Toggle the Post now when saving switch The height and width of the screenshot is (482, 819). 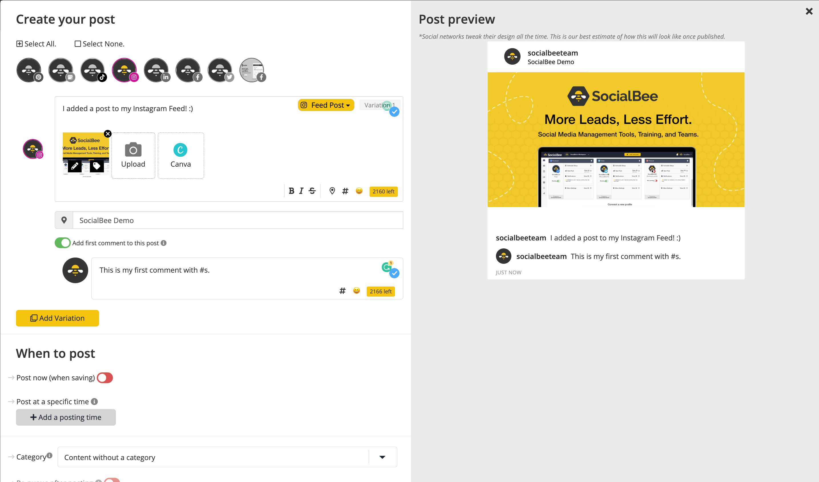point(105,377)
